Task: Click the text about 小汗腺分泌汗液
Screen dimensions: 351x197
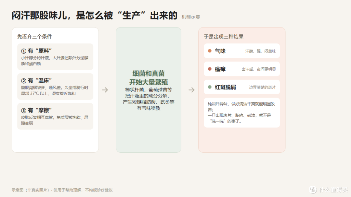Action: [55, 61]
